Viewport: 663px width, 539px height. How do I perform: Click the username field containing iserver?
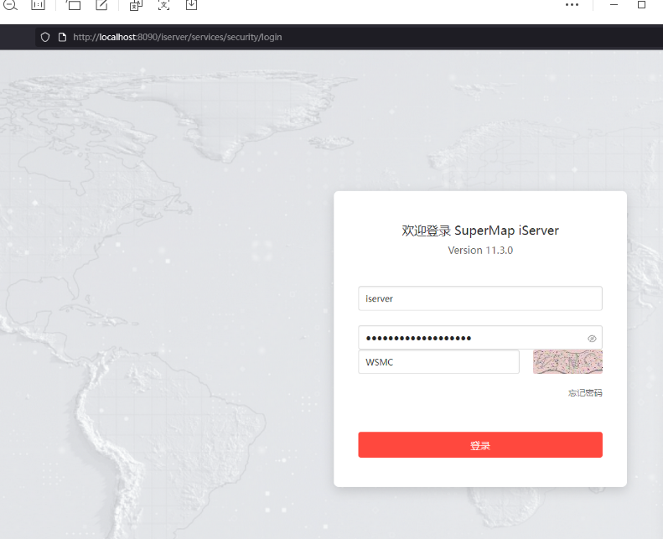pyautogui.click(x=479, y=298)
